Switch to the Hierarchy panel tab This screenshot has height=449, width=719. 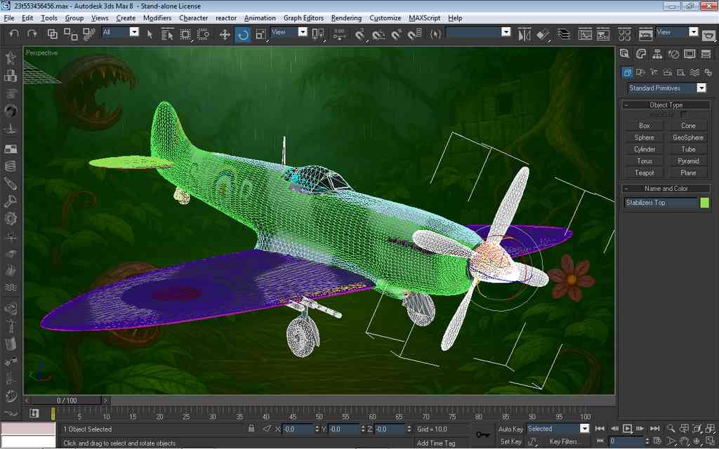(x=658, y=54)
